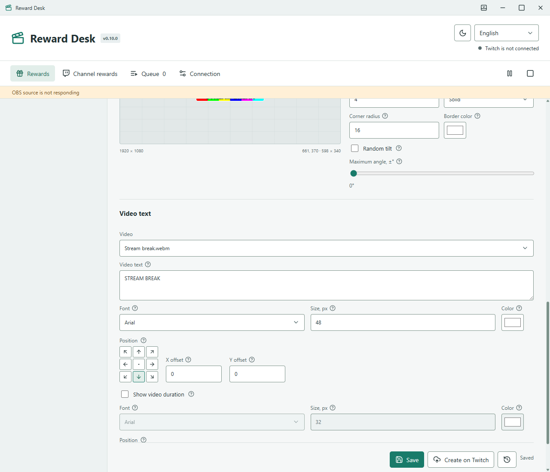Open the Solid border style dropdown

pyautogui.click(x=489, y=102)
